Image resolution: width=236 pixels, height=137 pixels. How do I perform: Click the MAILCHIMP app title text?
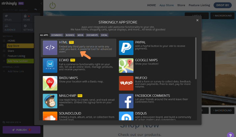coord(67,96)
